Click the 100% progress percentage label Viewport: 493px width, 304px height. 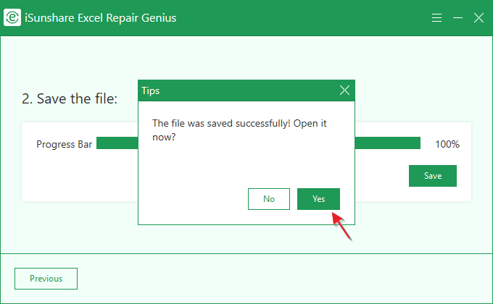coord(447,144)
